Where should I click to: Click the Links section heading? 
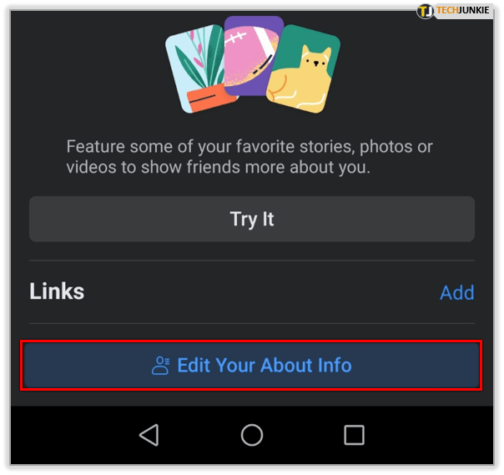point(57,291)
